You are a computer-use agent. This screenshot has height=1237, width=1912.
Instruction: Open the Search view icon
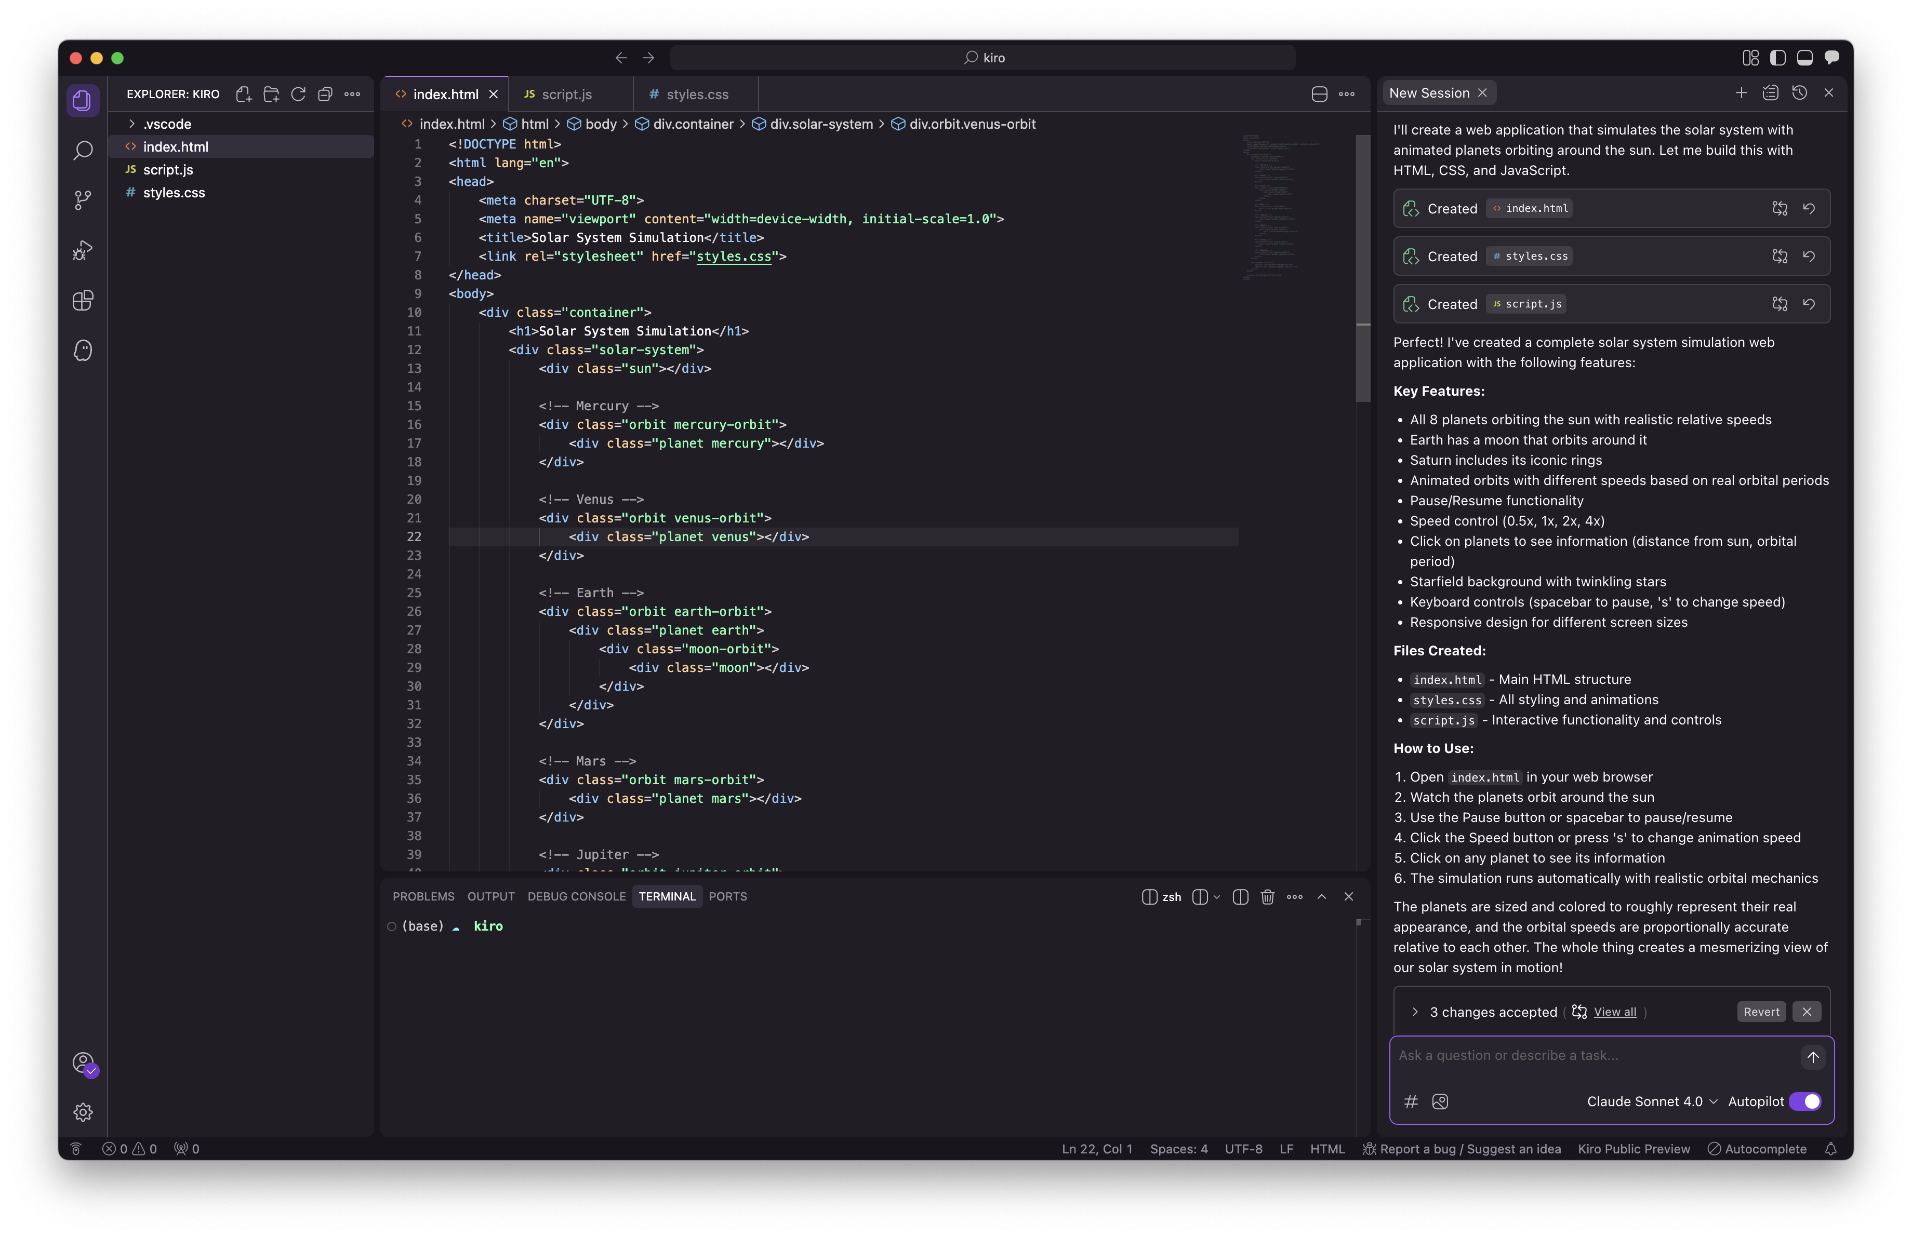[83, 150]
